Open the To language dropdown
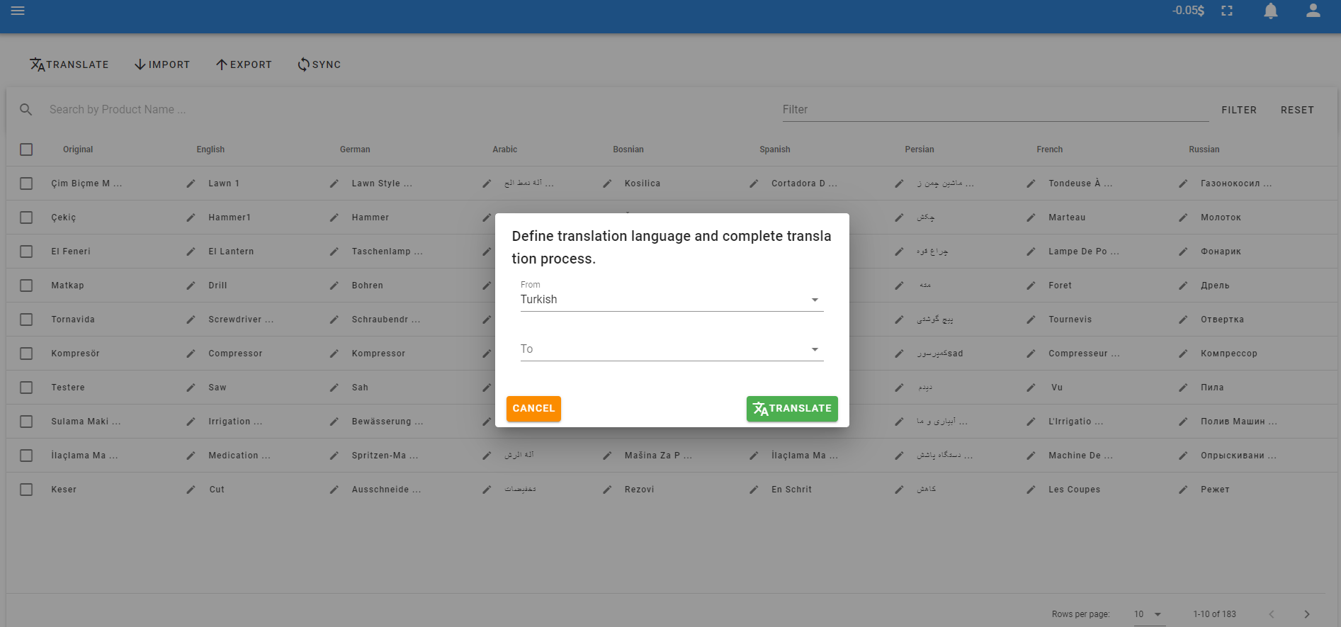 point(672,349)
